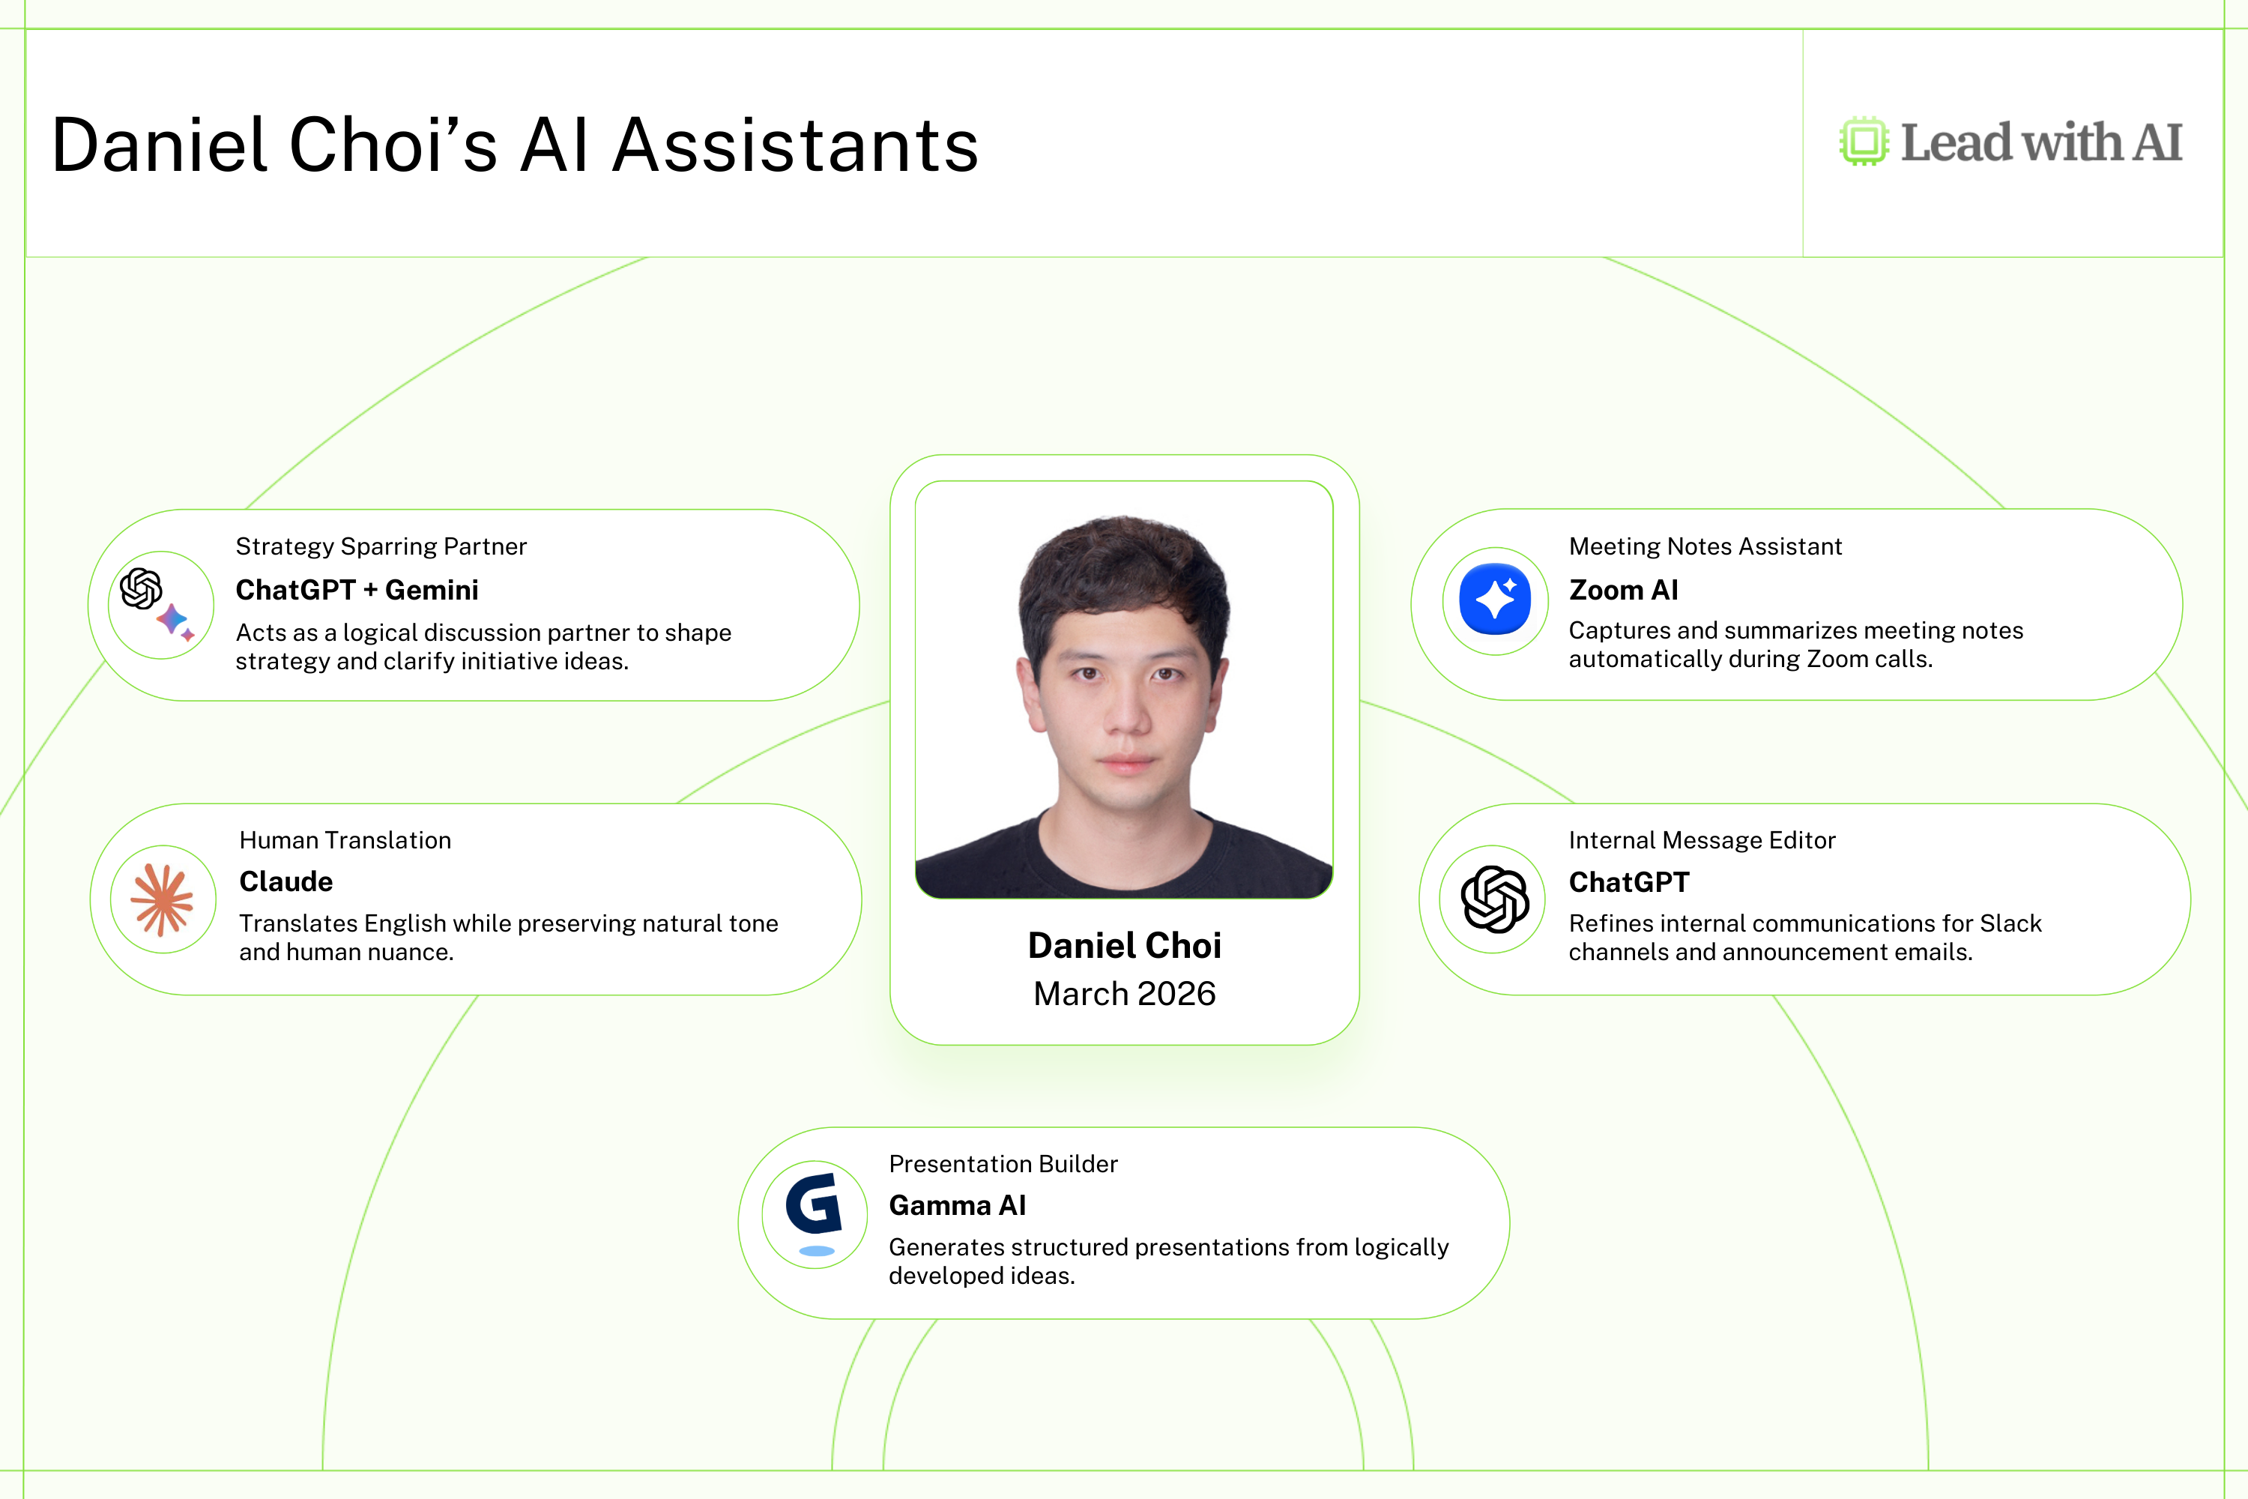Click the "Strategy Sparring Partner" label
This screenshot has height=1499, width=2248.
381,546
